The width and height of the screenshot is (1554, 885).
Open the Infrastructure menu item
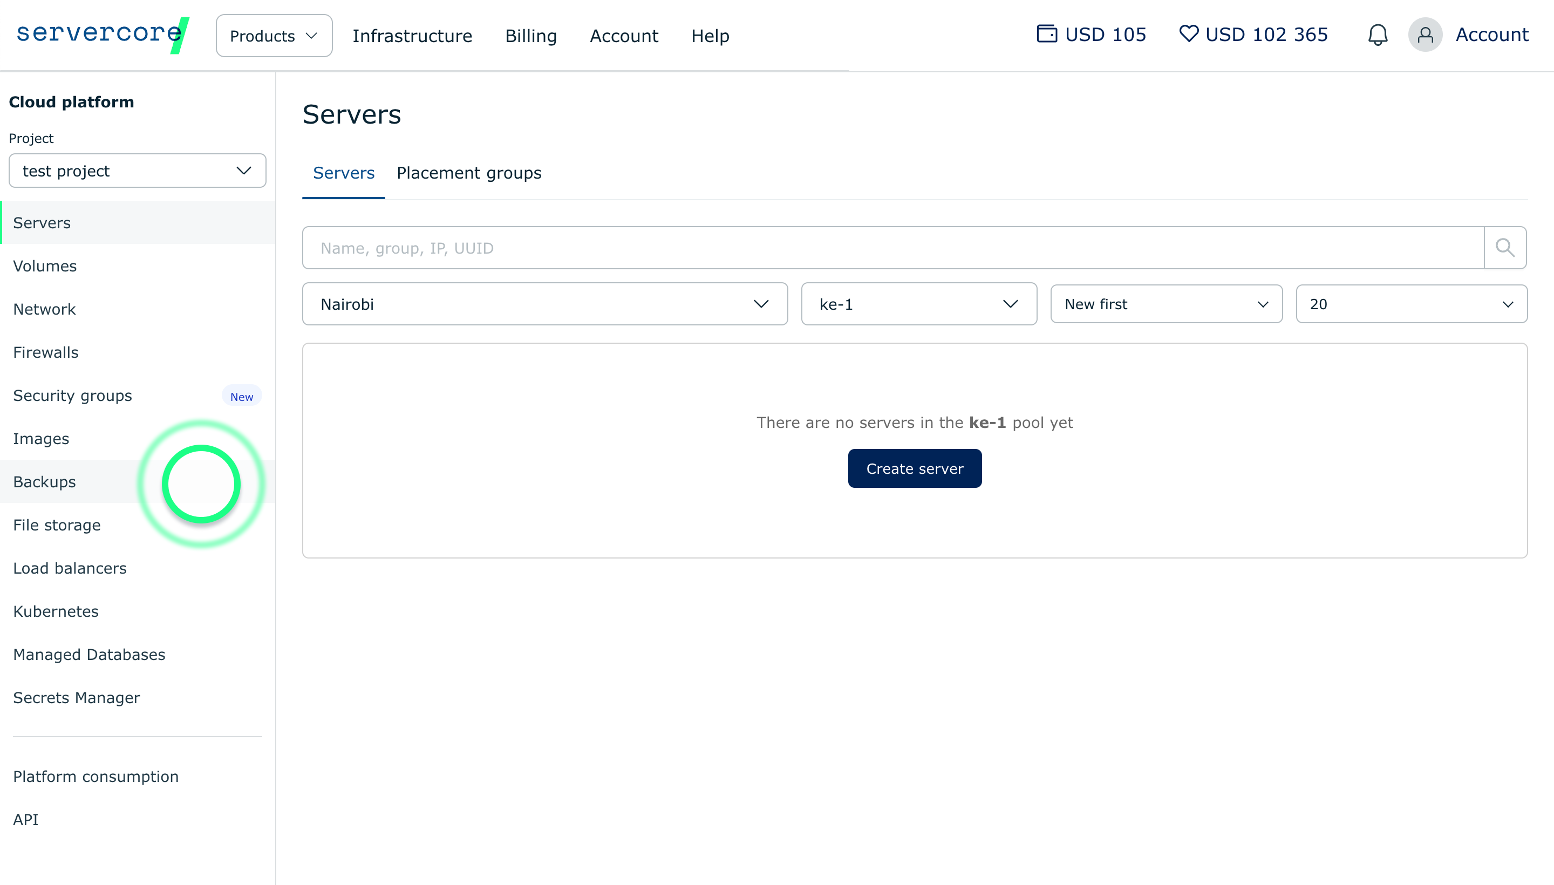(412, 36)
